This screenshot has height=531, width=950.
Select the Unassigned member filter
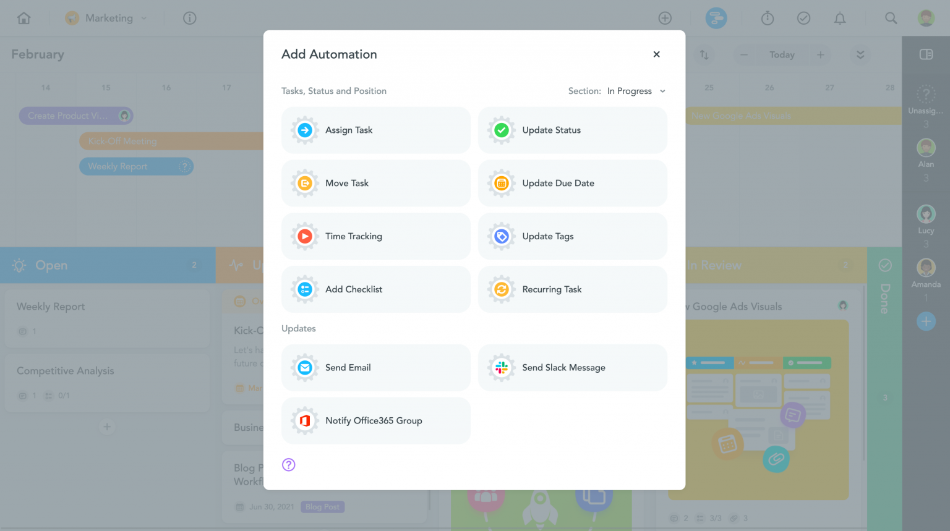pyautogui.click(x=926, y=101)
